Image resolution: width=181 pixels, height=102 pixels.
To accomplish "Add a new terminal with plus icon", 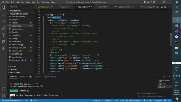I will [x=164, y=77].
